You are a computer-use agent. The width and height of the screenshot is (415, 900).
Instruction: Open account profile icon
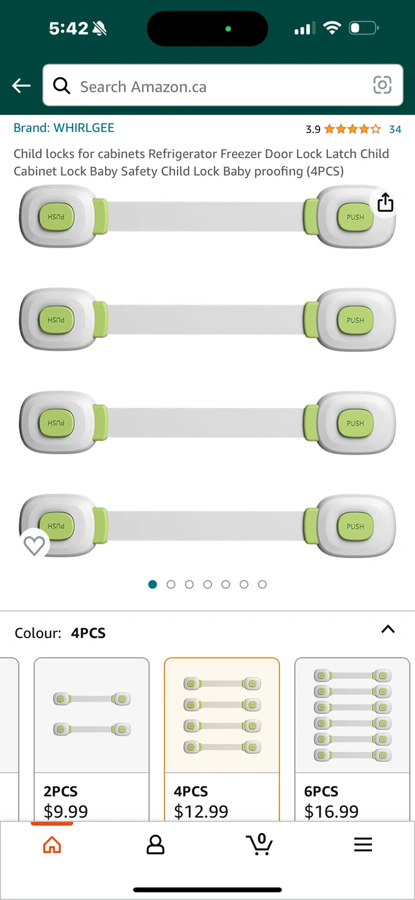pos(155,845)
